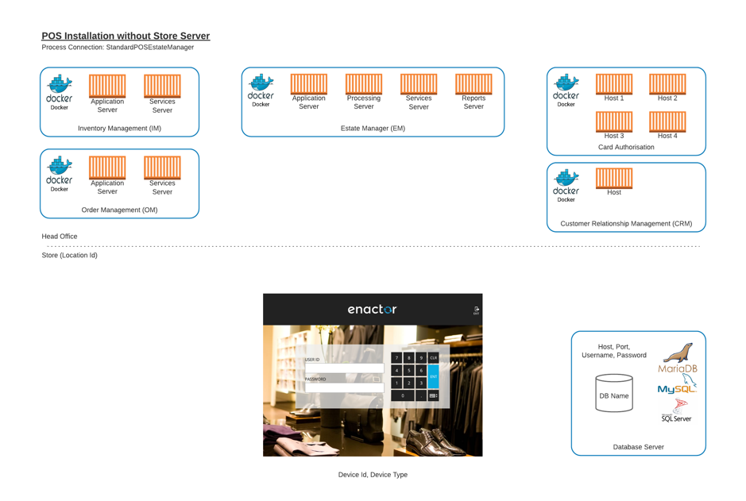
Task: Select the MariaDB seal logo
Action: pos(678,352)
